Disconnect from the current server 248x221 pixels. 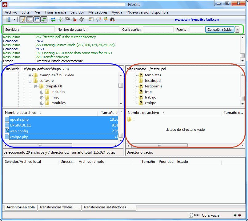click(x=74, y=19)
